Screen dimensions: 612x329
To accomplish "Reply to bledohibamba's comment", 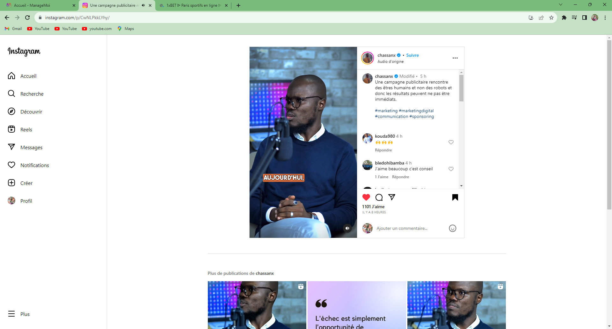I will coord(400,177).
